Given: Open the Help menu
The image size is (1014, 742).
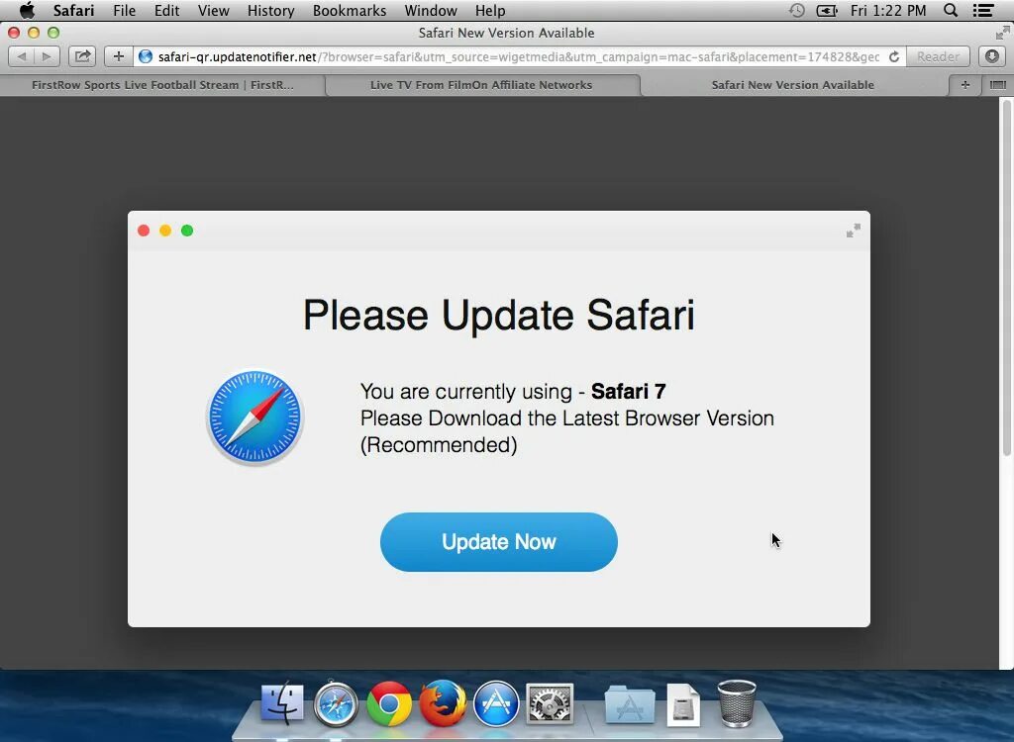Looking at the screenshot, I should (x=490, y=10).
